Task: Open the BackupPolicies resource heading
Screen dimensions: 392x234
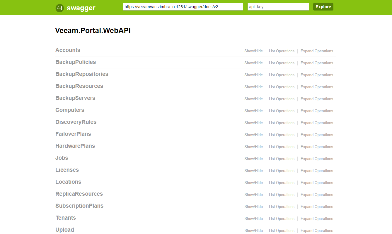Action: pos(76,62)
